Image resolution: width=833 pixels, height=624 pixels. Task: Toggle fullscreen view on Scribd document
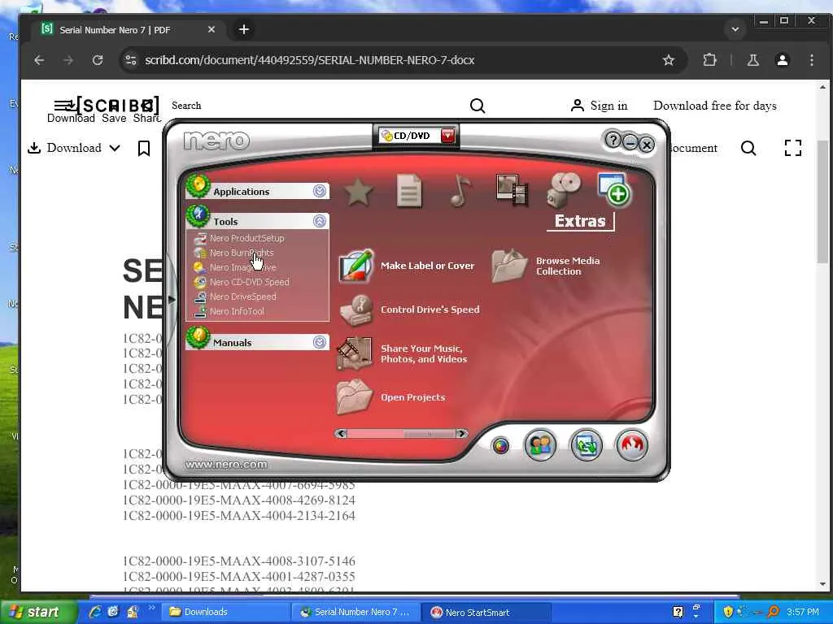click(792, 148)
